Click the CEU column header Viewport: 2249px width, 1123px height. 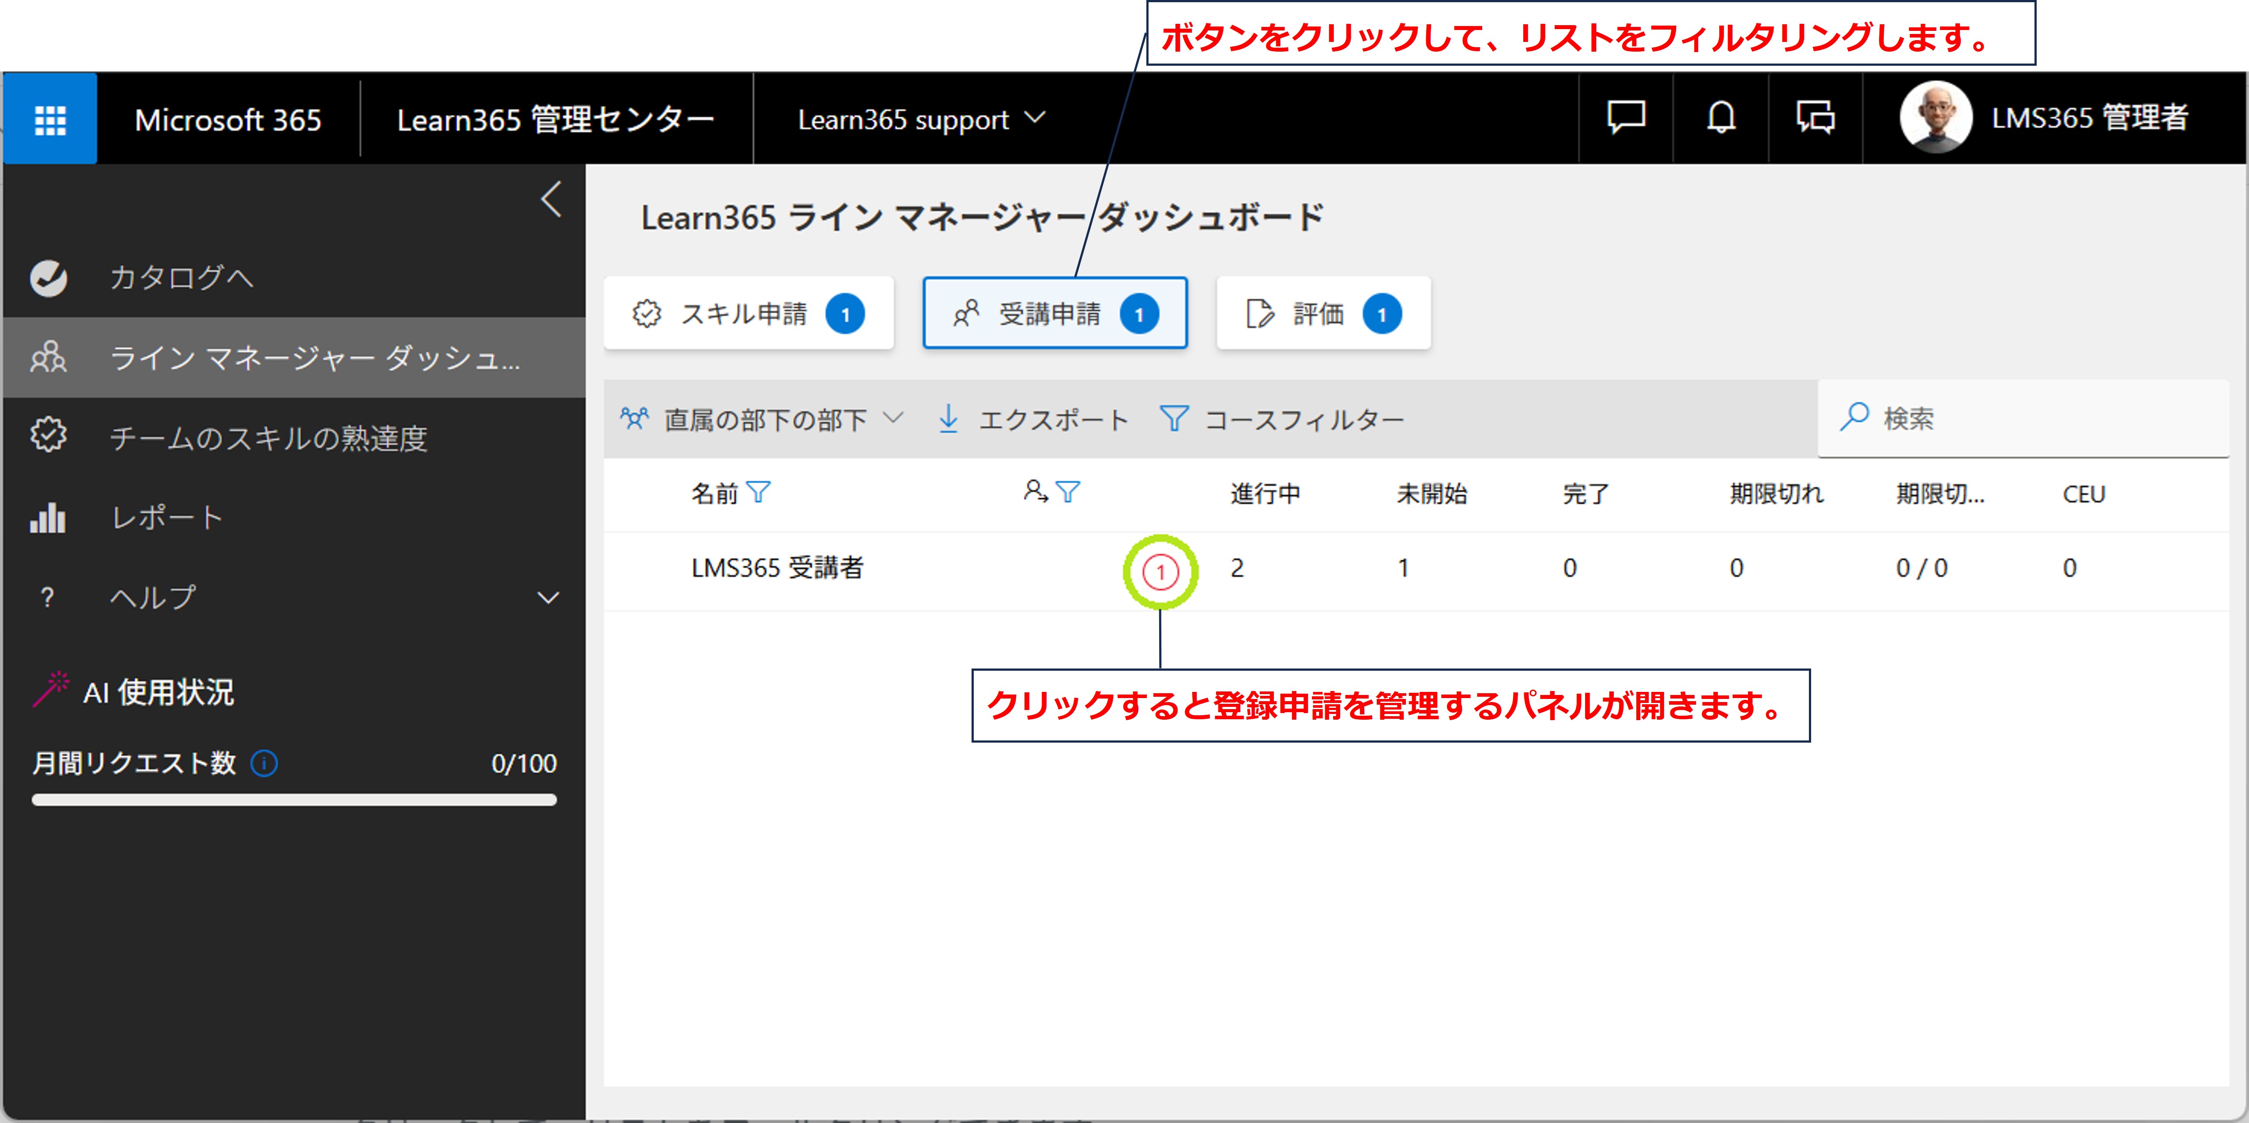(2084, 494)
